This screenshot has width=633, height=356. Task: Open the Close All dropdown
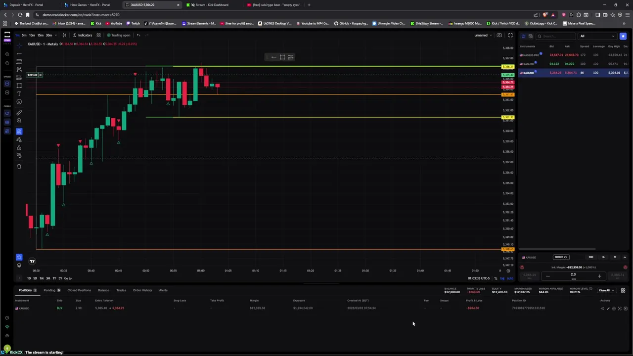(x=607, y=290)
